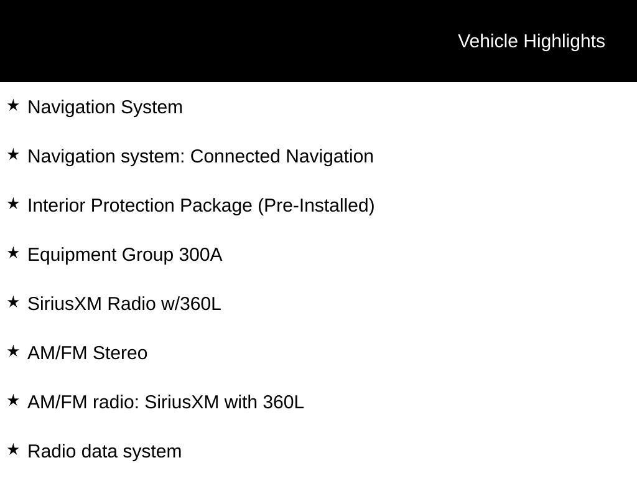Select the Vehicle Highlights heading

(x=531, y=42)
